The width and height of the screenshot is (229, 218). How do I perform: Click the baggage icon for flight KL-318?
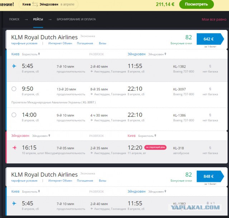click(x=210, y=148)
